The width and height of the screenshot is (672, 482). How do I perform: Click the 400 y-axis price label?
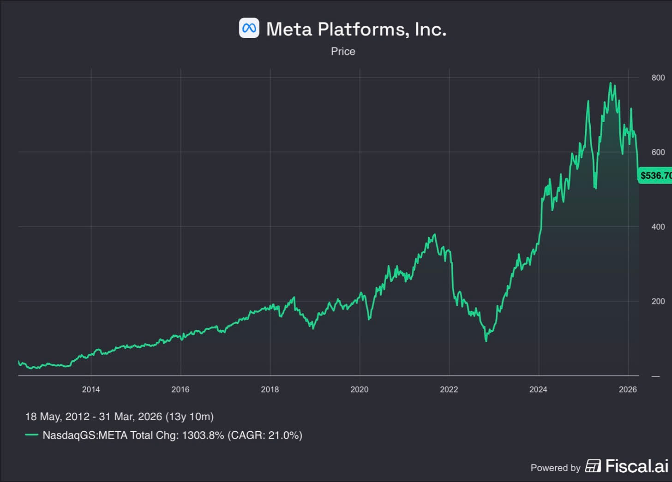[x=658, y=226]
